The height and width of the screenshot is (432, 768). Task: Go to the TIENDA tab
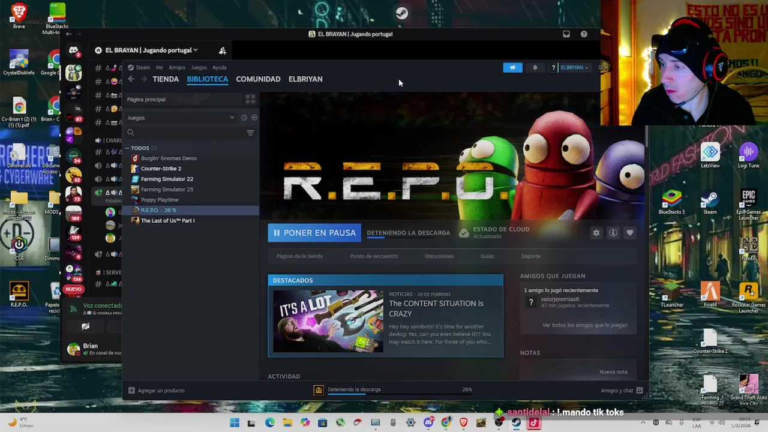point(166,79)
